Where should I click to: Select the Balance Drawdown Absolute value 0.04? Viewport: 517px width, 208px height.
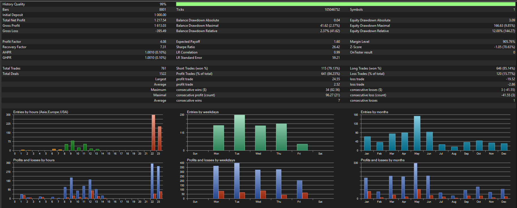337,20
